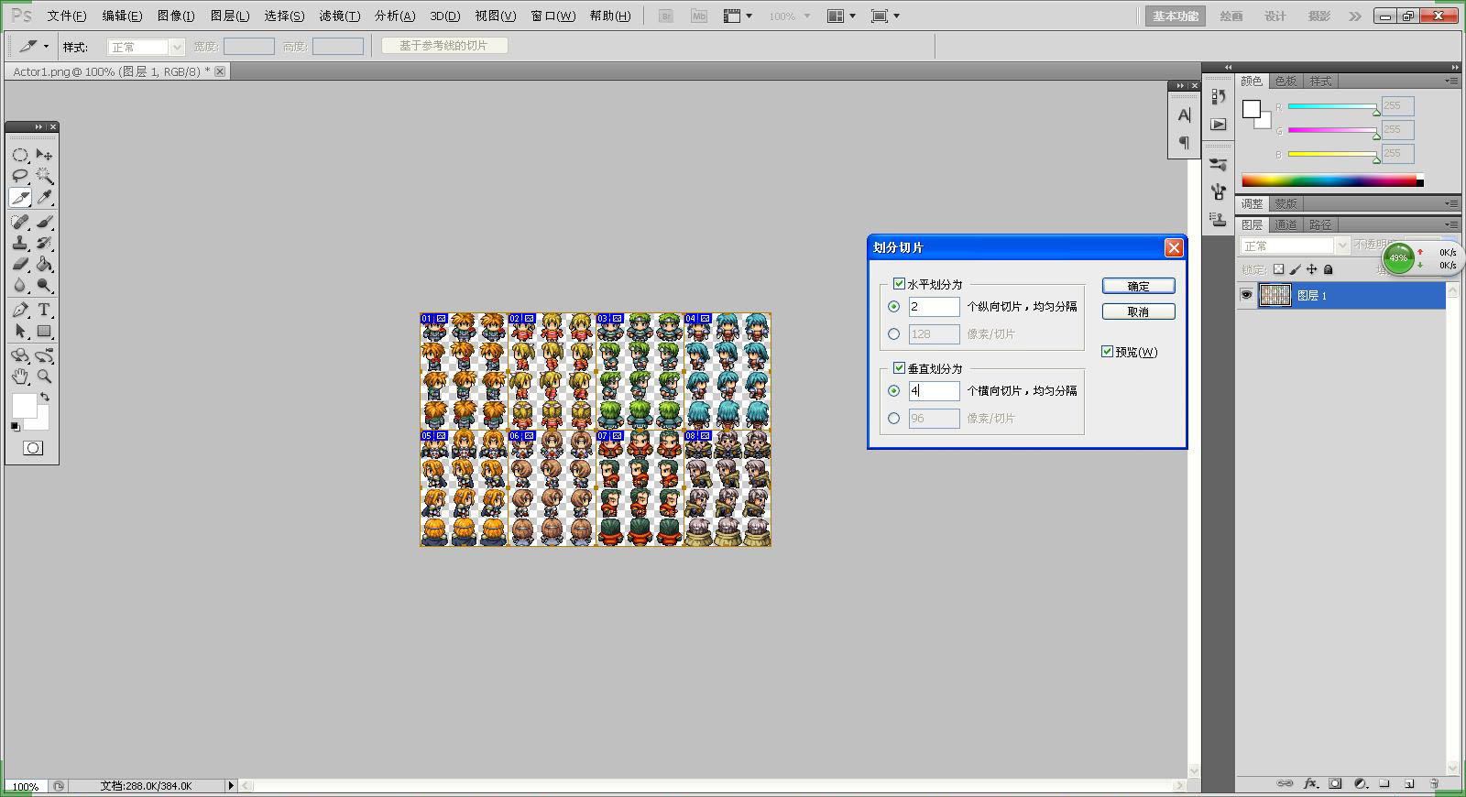Switch to 基本功能 workspace

pyautogui.click(x=1176, y=16)
